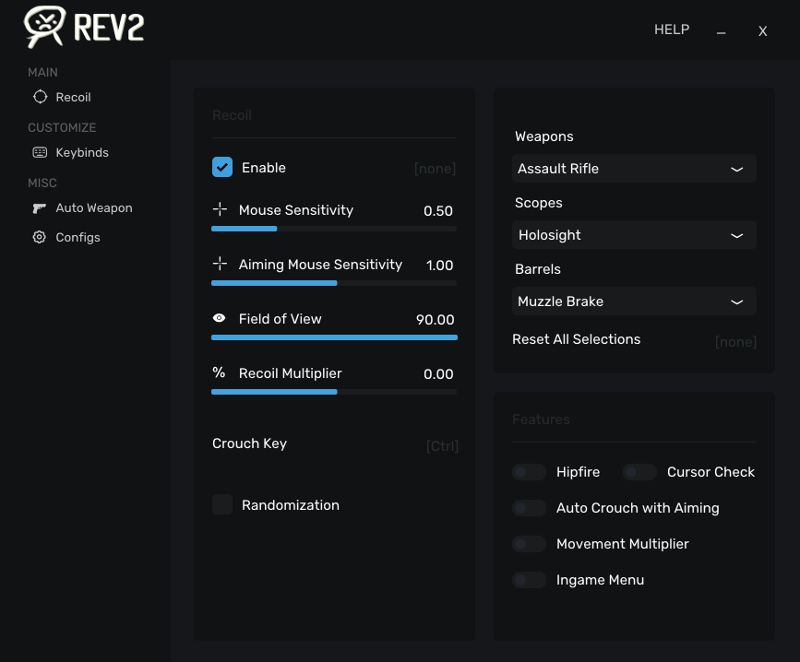The height and width of the screenshot is (662, 800).
Task: Open the Recoil page
Action: click(x=73, y=98)
